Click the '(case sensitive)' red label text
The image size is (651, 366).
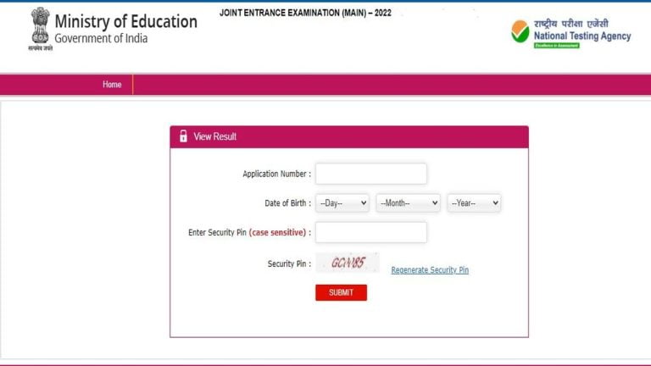point(277,232)
